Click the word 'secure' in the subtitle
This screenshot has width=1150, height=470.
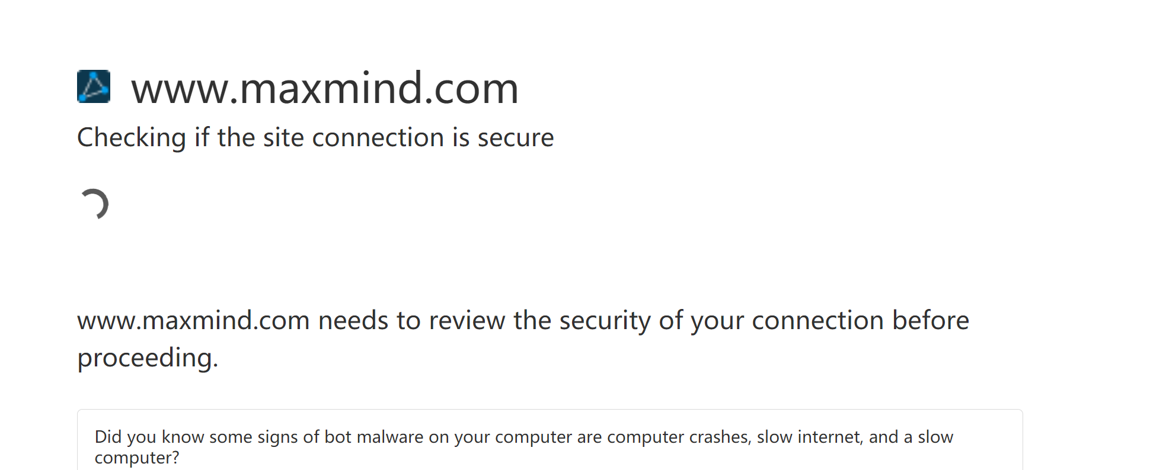(516, 138)
